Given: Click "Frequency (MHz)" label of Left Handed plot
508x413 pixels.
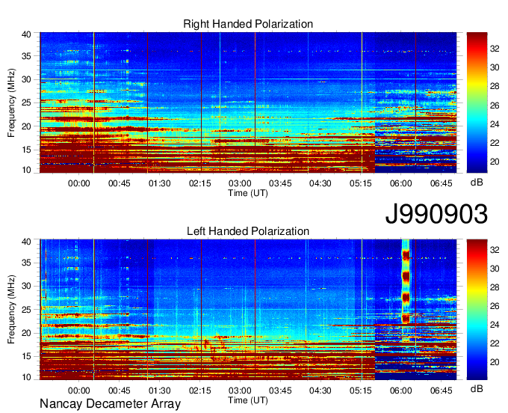Looking at the screenshot, I should (11, 310).
